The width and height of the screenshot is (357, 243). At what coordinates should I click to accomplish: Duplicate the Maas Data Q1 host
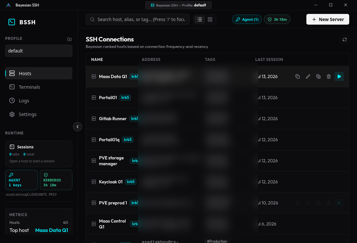tap(318, 76)
